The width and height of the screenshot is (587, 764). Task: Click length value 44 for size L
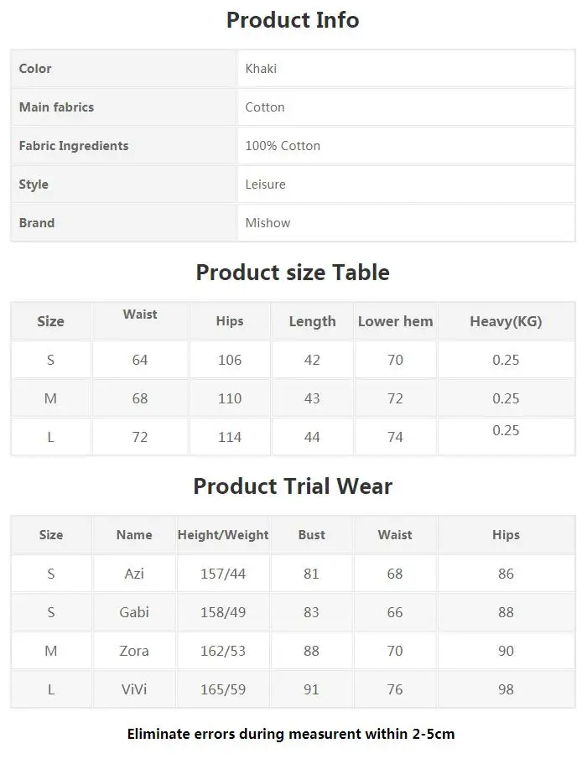pos(312,437)
